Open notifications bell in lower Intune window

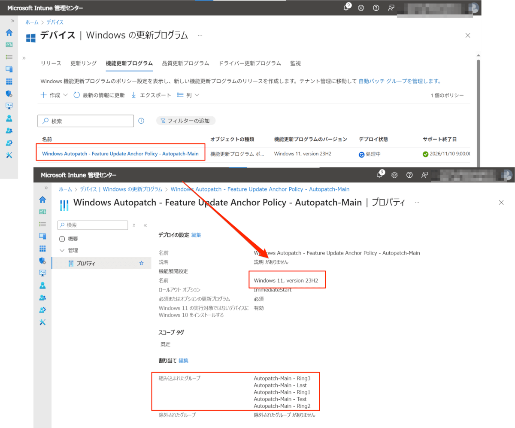[x=380, y=175]
